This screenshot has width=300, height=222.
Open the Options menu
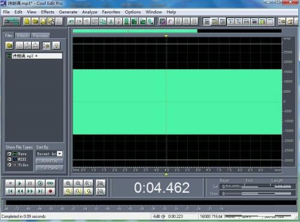point(133,12)
